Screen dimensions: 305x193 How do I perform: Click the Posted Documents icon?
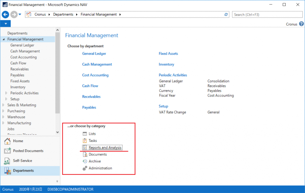7,151
